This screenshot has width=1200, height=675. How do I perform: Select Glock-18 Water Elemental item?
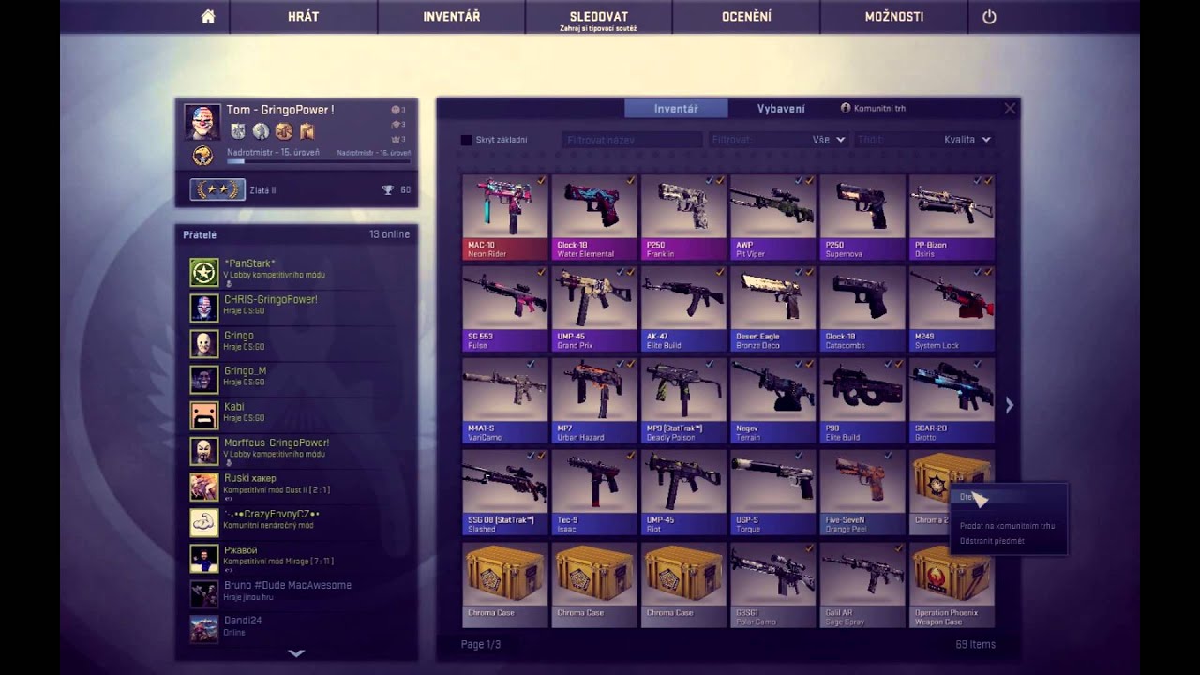(594, 217)
